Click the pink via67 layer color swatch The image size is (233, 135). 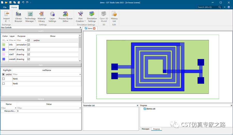(4, 54)
